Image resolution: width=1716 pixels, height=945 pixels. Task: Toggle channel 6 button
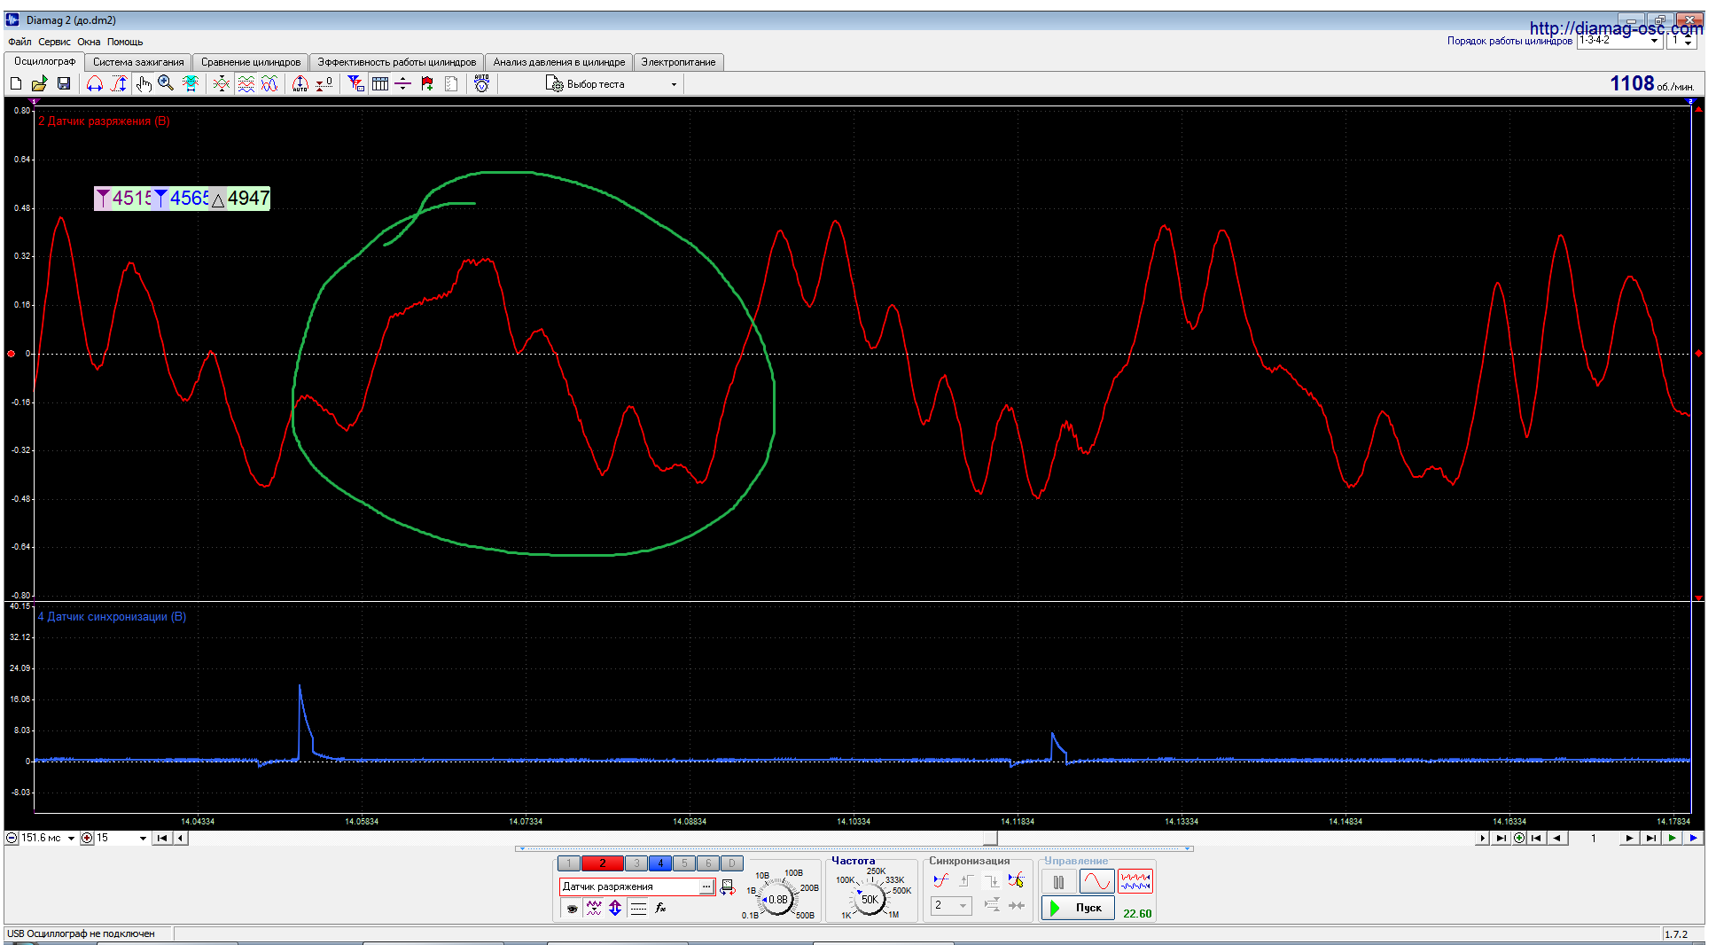click(708, 863)
